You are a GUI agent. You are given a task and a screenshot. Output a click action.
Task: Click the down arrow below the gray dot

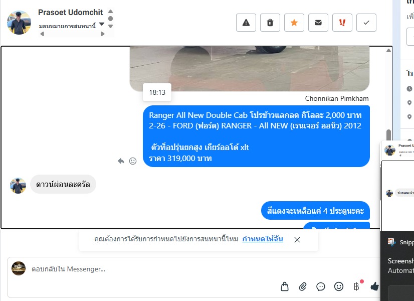(x=111, y=26)
